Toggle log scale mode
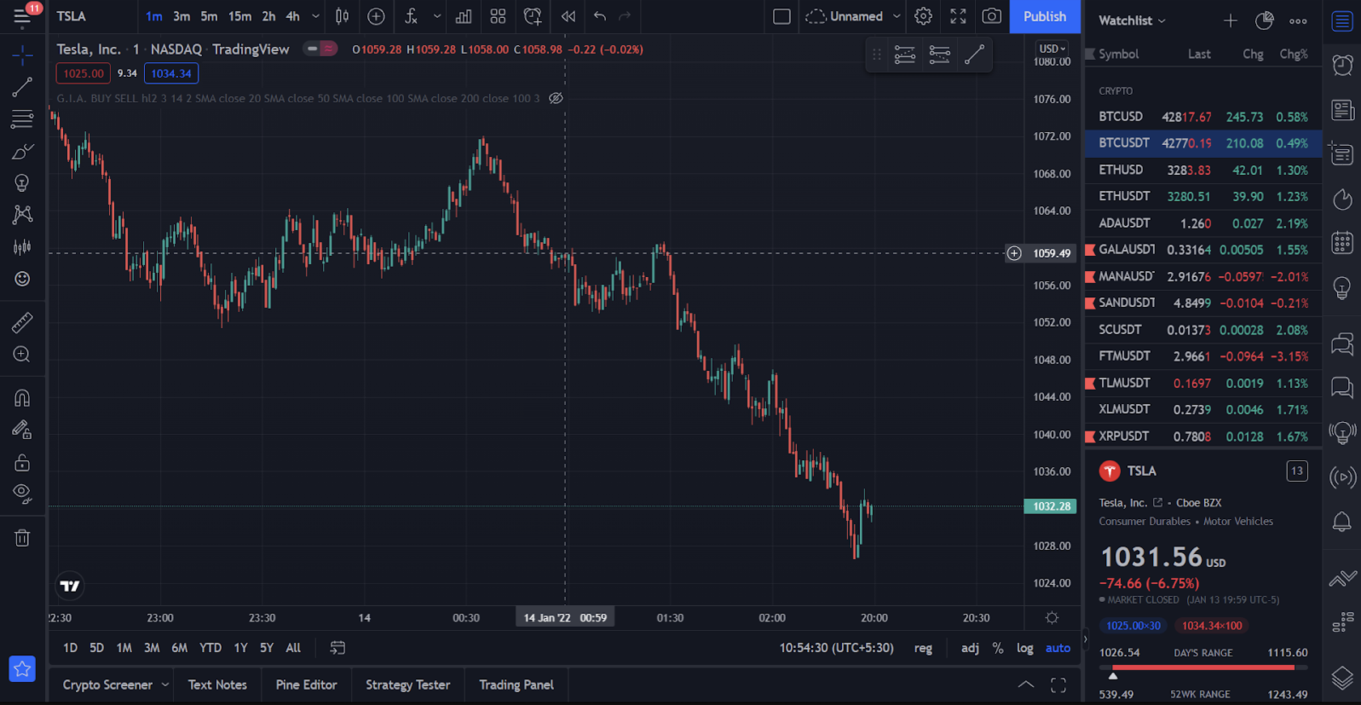Screen dimensions: 1361x705 (1025, 648)
